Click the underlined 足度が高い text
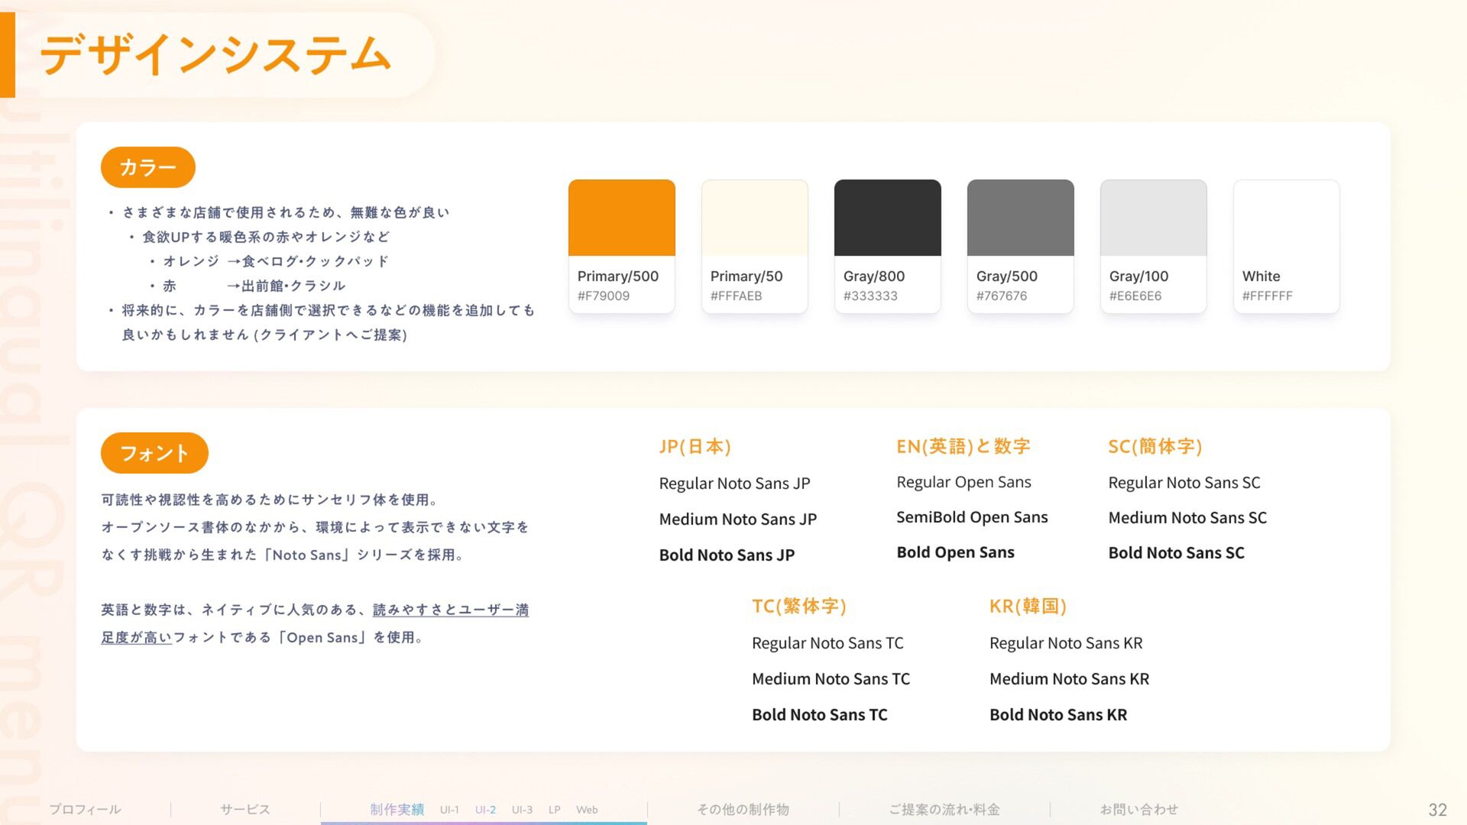 (x=136, y=637)
